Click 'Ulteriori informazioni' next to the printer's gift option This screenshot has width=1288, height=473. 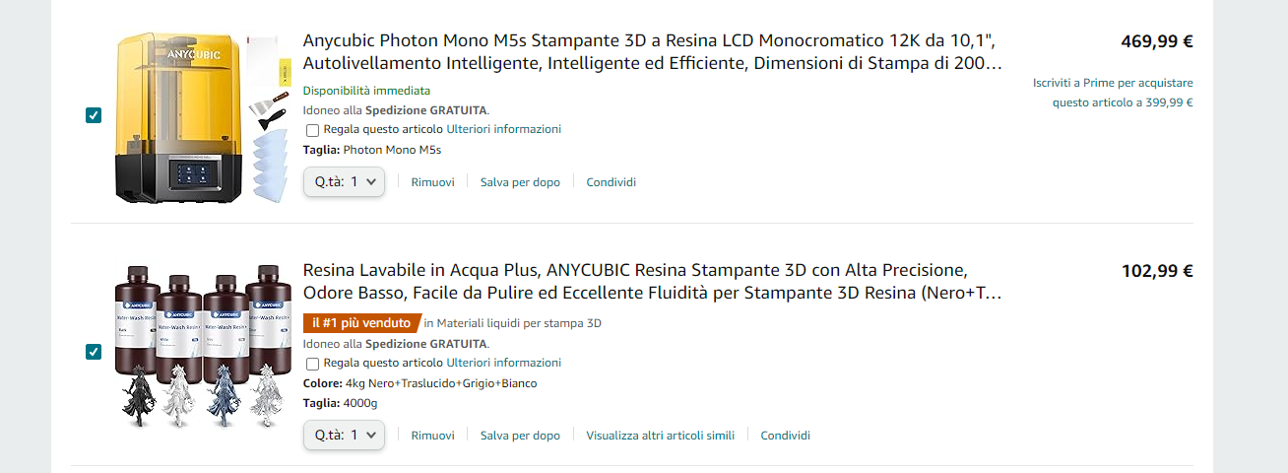pos(503,129)
